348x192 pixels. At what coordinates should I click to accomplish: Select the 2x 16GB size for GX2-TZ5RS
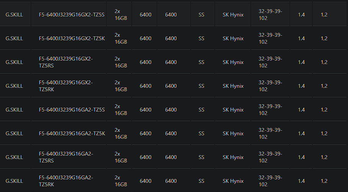(x=120, y=62)
